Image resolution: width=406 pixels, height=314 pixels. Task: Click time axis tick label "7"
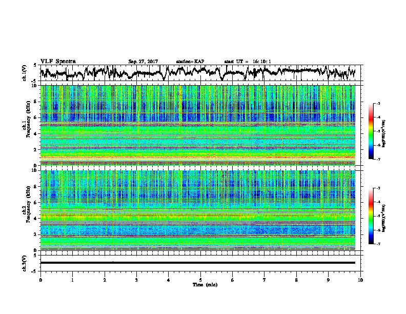(x=265, y=280)
